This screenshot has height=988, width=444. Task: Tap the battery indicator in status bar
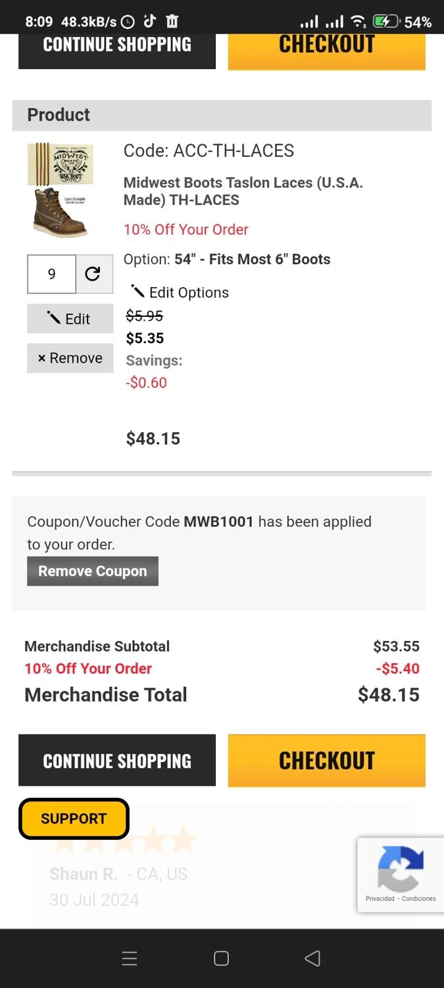(x=386, y=22)
